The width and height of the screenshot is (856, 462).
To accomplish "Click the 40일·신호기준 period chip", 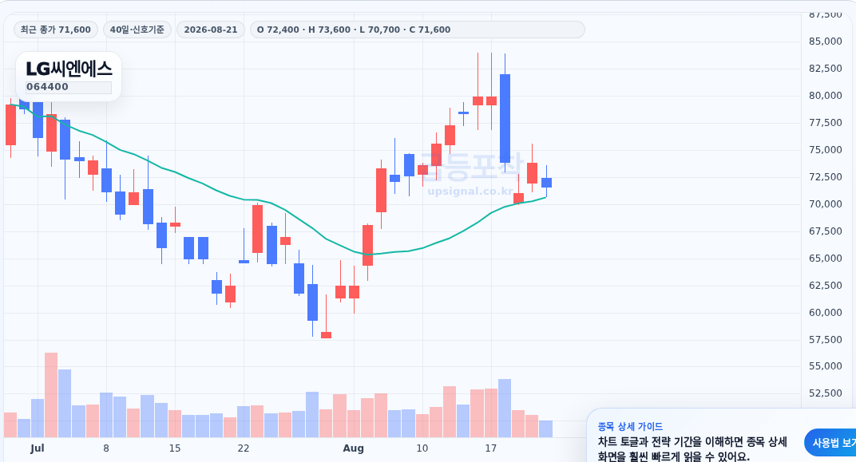I will [137, 30].
